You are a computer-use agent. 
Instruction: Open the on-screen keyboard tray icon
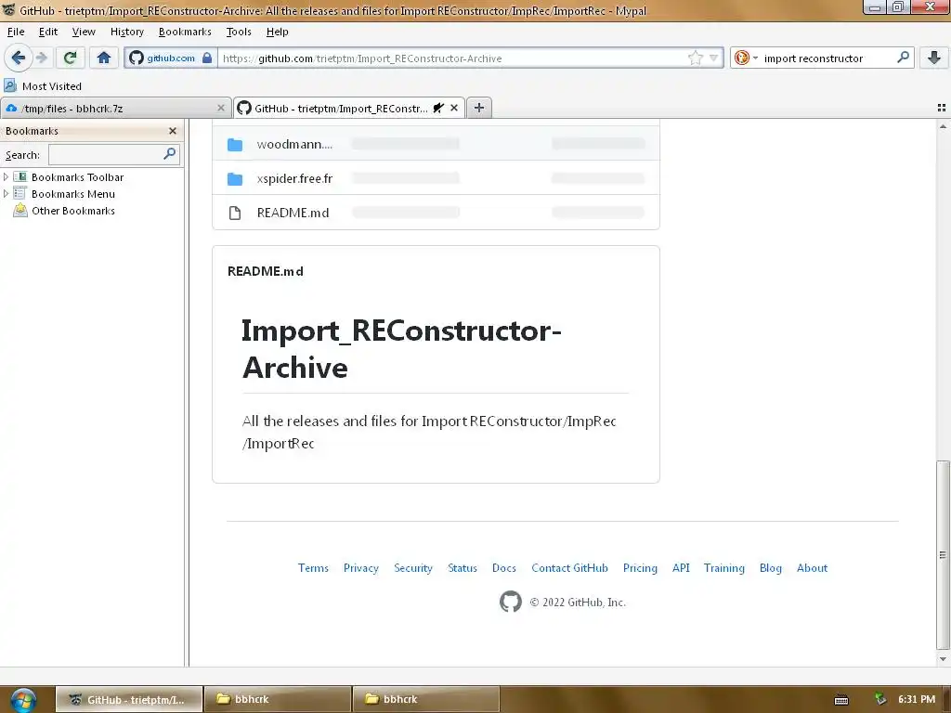point(841,700)
